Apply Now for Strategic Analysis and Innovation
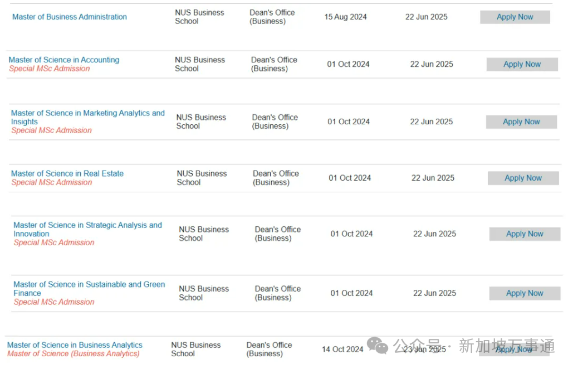Image resolution: width=573 pixels, height=369 pixels. click(525, 234)
